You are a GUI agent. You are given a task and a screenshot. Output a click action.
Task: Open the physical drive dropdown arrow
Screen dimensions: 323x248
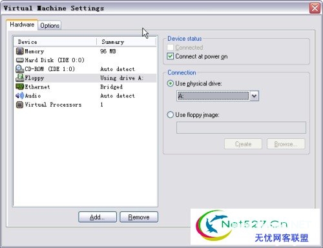click(254, 96)
